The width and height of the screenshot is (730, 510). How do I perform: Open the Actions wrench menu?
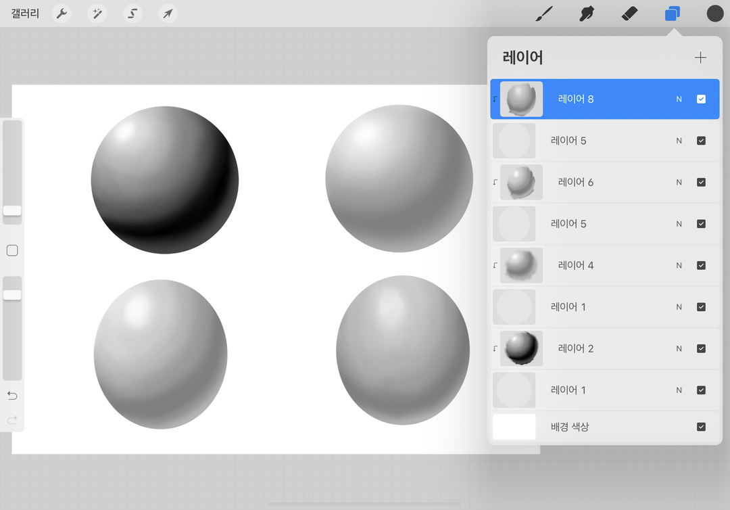(x=62, y=14)
